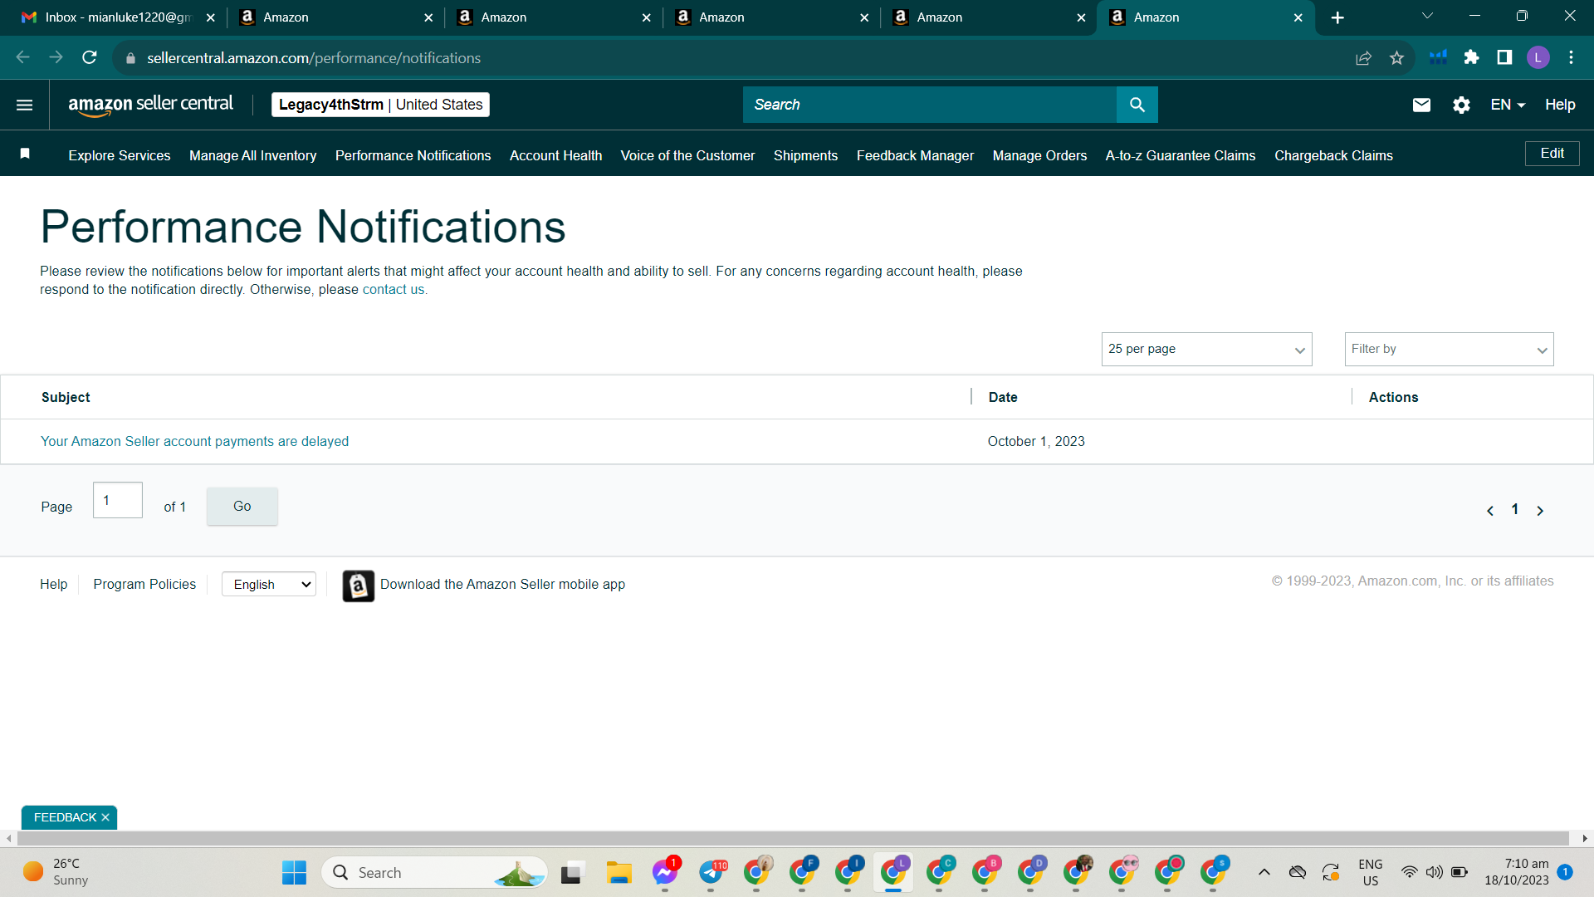Toggle the browser side panel

click(x=1504, y=57)
